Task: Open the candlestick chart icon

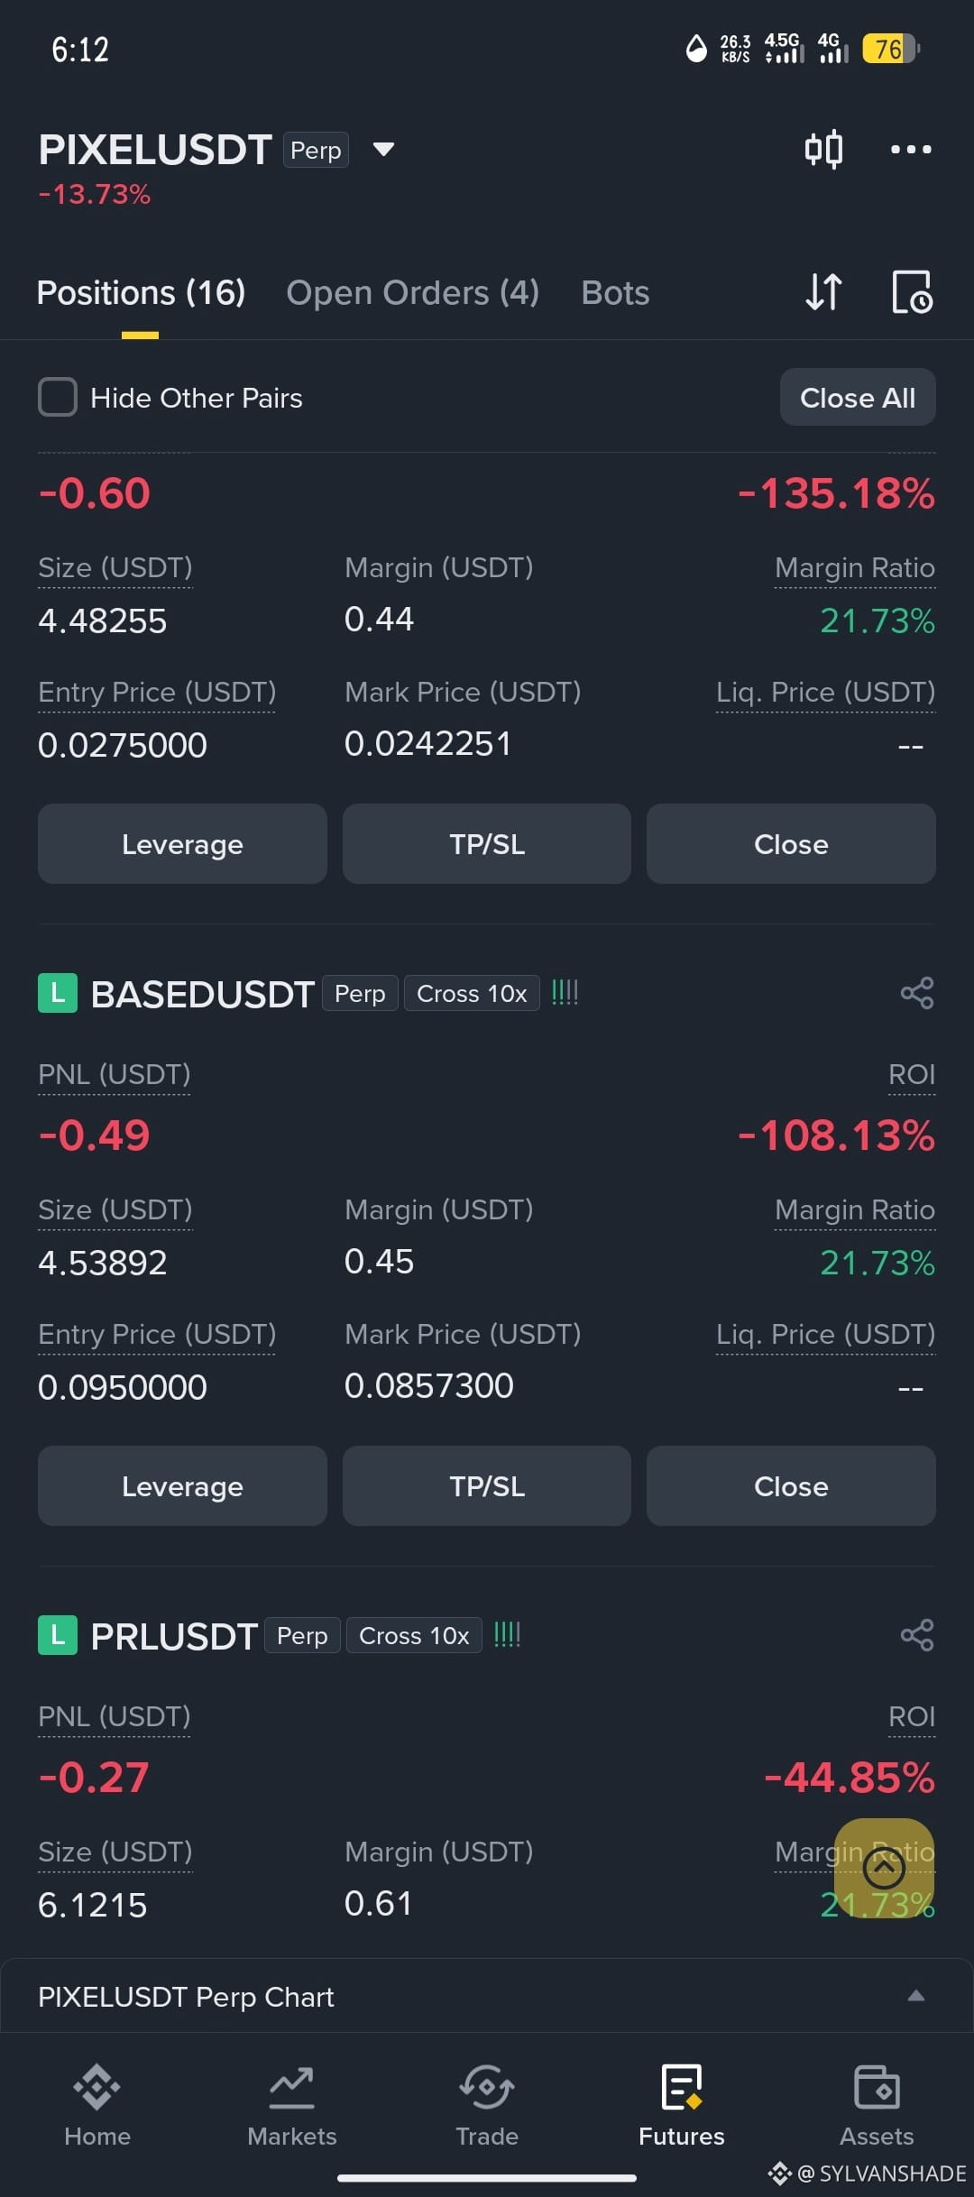Action: [x=823, y=149]
